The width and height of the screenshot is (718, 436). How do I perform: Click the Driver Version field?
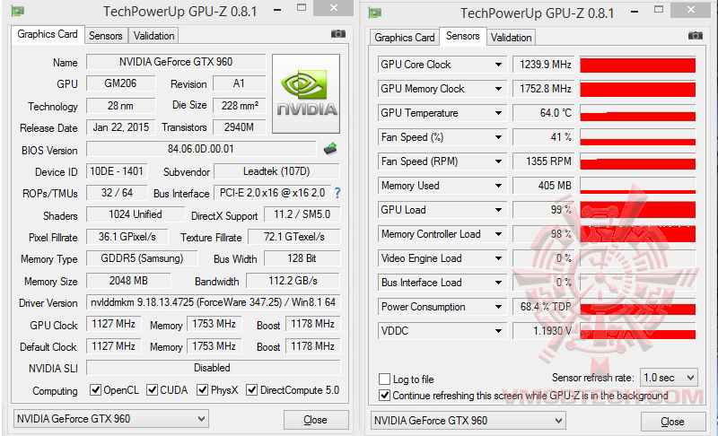[213, 302]
